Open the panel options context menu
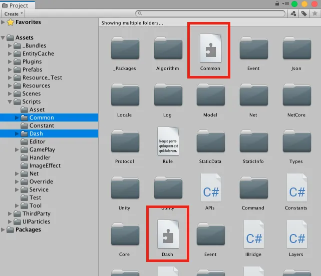The width and height of the screenshot is (321, 276). [x=285, y=4]
